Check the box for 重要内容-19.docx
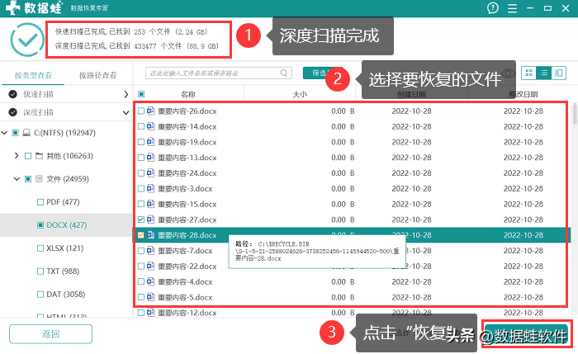Screen dimensions: 578x354 click(x=141, y=142)
